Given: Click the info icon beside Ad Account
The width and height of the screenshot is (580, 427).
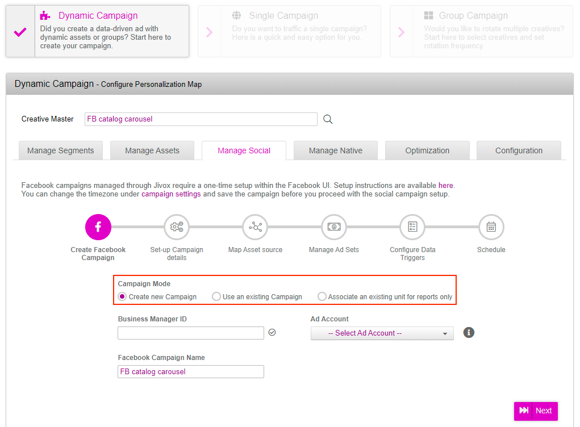Looking at the screenshot, I should tap(469, 332).
